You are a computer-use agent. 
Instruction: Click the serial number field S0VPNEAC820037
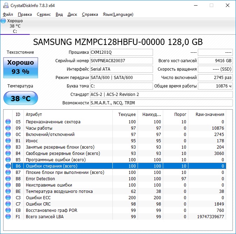click(122, 61)
